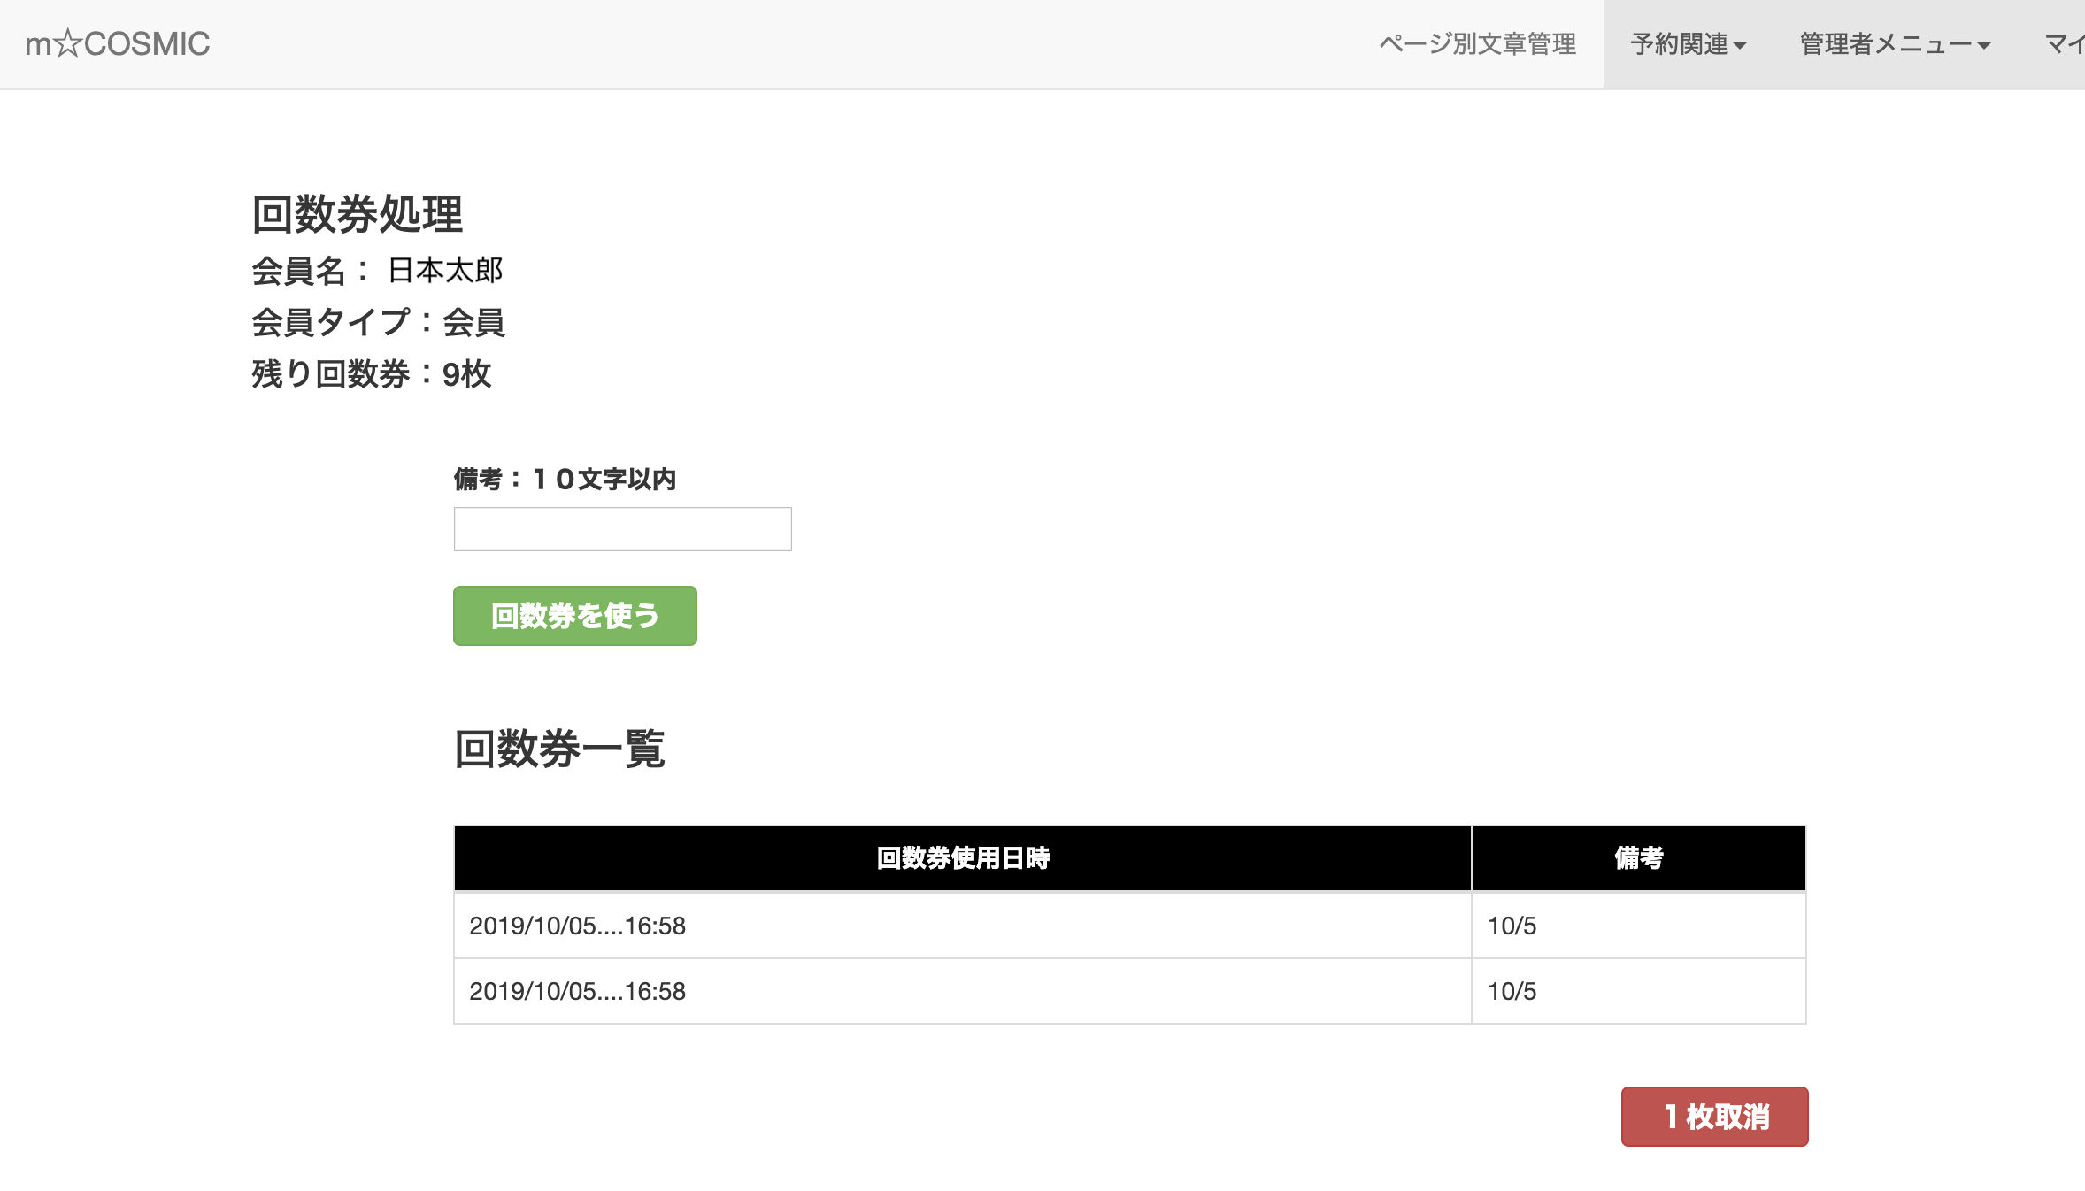This screenshot has height=1191, width=2085.
Task: Select first row date 2019/10/05....16:58
Action: [x=577, y=926]
